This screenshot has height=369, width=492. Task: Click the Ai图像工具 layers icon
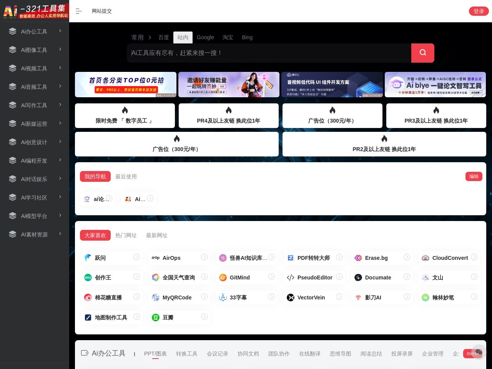tap(13, 50)
